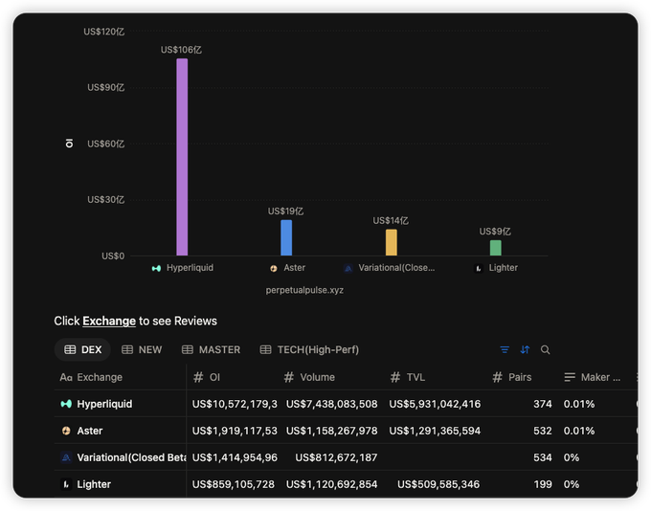
Task: Click the US$14亿 bar label
Action: click(391, 221)
